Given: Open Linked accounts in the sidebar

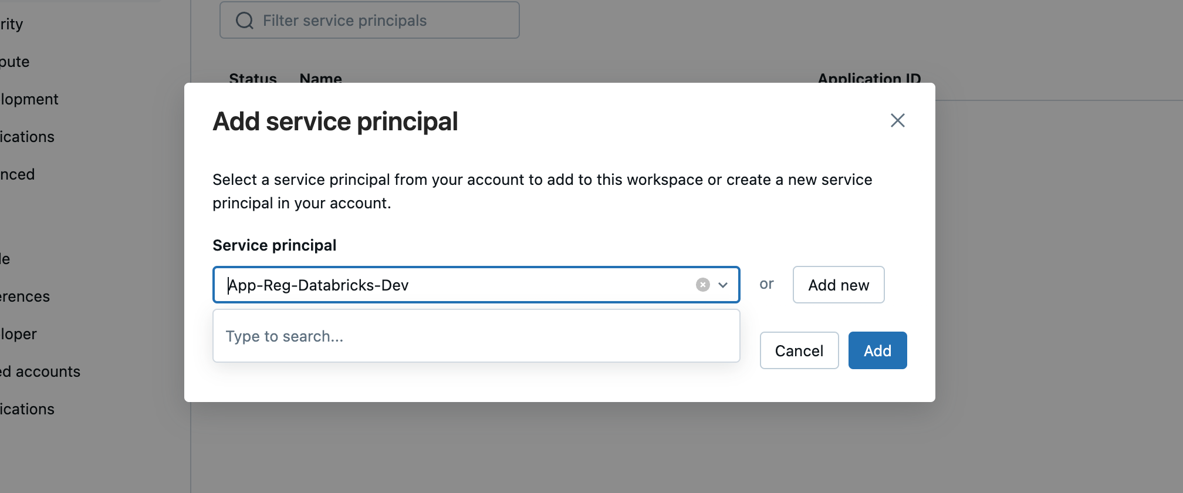Looking at the screenshot, I should pyautogui.click(x=40, y=372).
